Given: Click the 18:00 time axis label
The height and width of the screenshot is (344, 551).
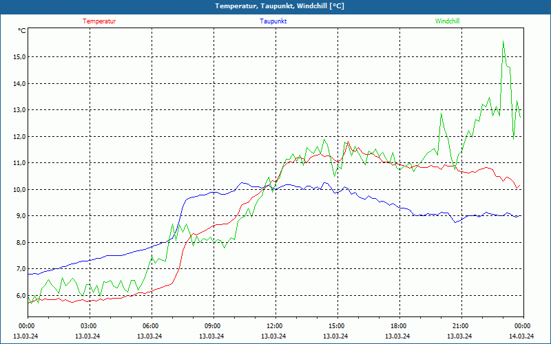Looking at the screenshot, I should (399, 326).
